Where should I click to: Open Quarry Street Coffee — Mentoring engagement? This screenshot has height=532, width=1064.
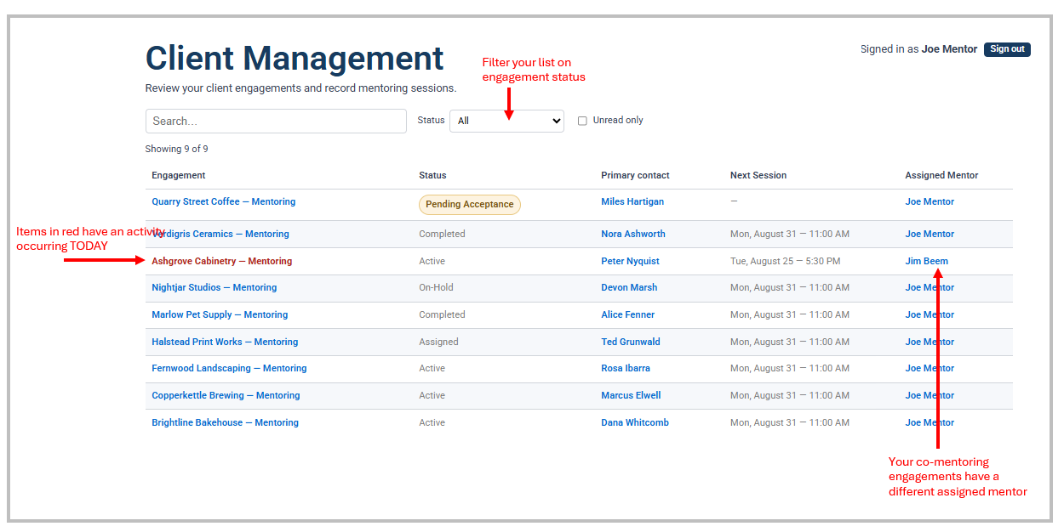(x=224, y=202)
